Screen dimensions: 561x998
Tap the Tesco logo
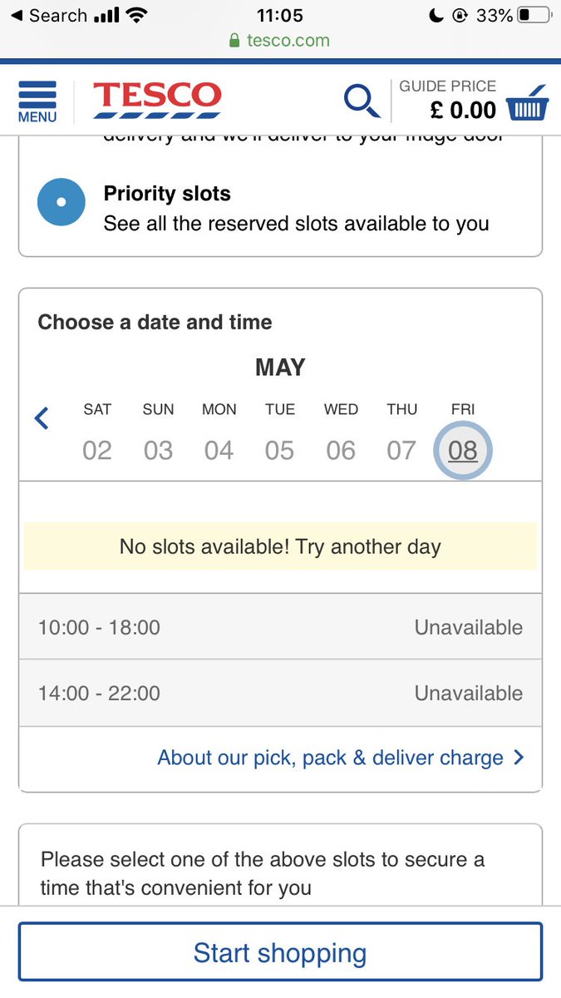(157, 101)
